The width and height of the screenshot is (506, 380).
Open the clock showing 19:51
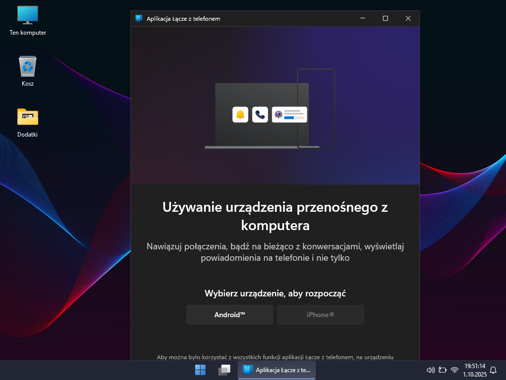click(474, 370)
